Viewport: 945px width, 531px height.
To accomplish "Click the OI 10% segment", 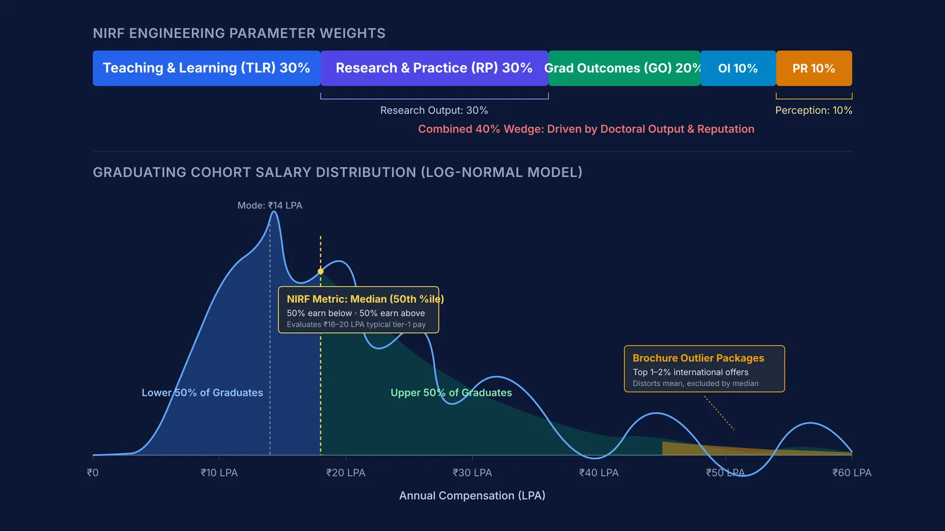I will 738,68.
